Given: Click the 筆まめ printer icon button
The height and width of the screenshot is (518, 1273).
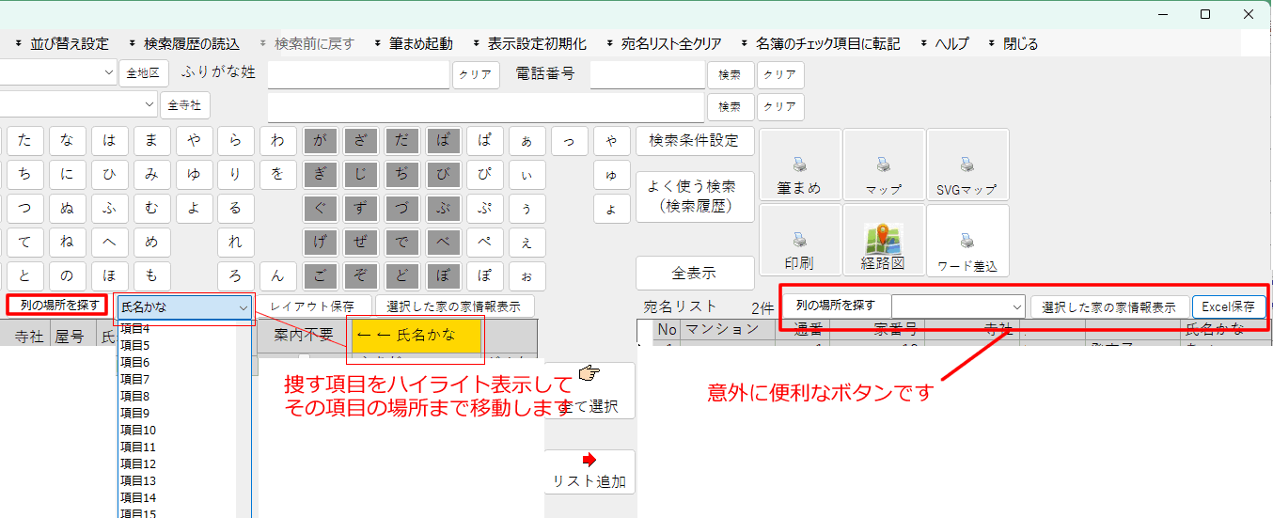Looking at the screenshot, I should point(799,165).
